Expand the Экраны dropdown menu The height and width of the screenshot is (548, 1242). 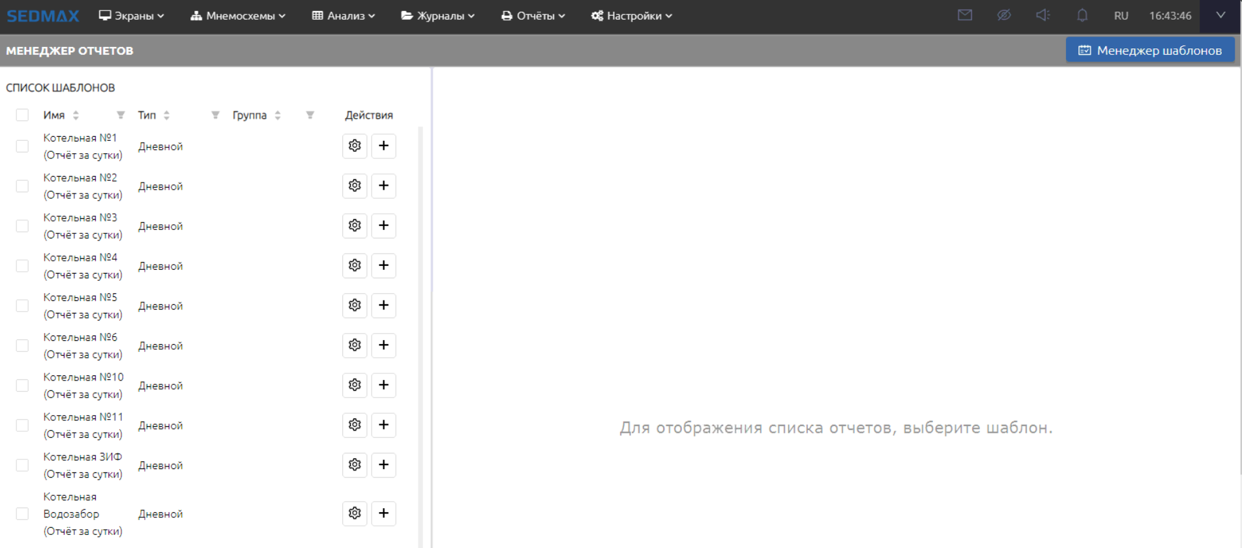pyautogui.click(x=131, y=16)
